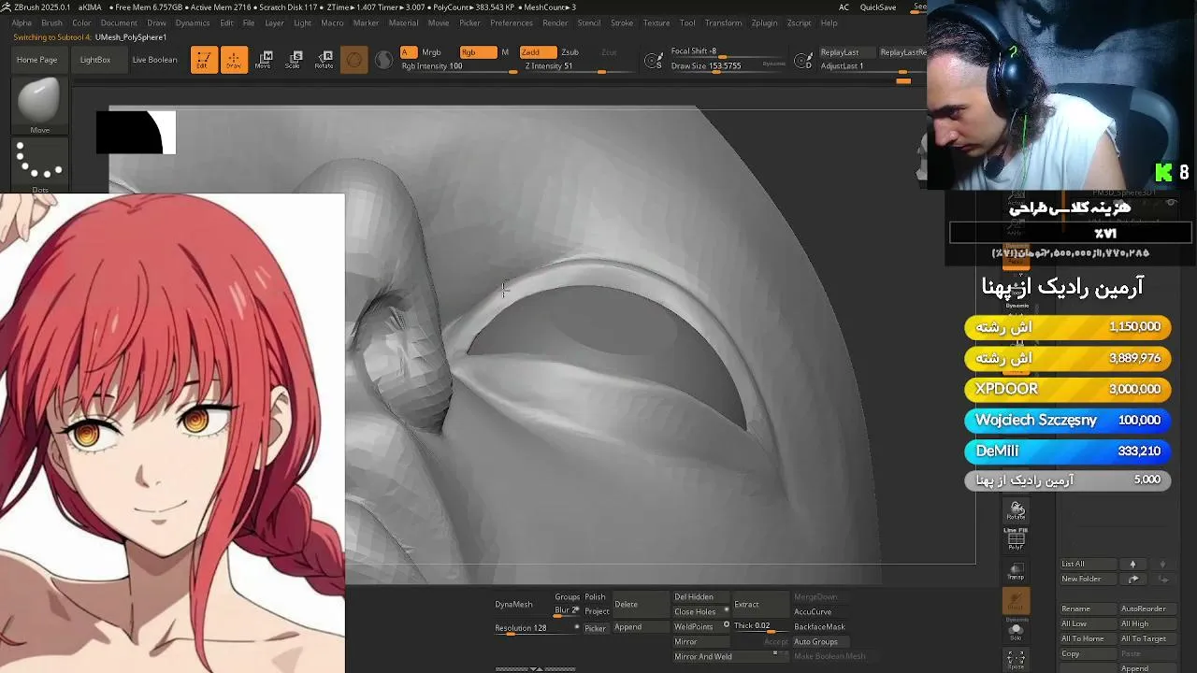Open the Color menu

click(81, 22)
